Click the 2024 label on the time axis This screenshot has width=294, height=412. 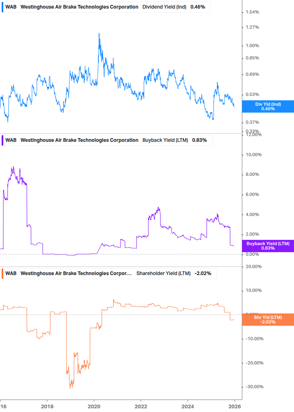187,407
